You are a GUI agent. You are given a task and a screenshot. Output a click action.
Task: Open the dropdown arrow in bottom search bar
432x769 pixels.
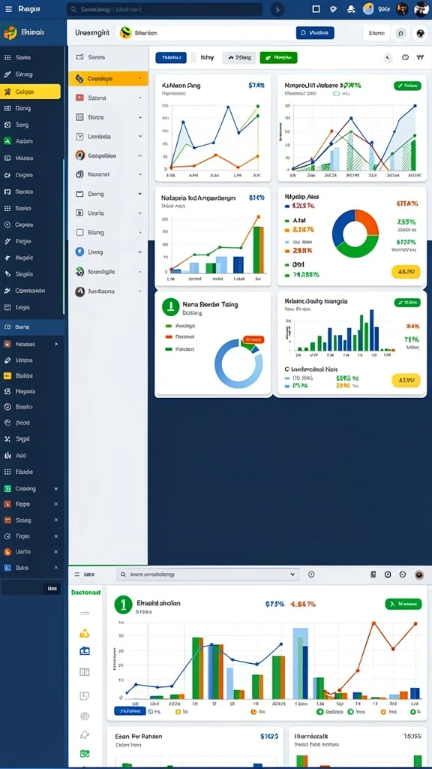pos(292,574)
